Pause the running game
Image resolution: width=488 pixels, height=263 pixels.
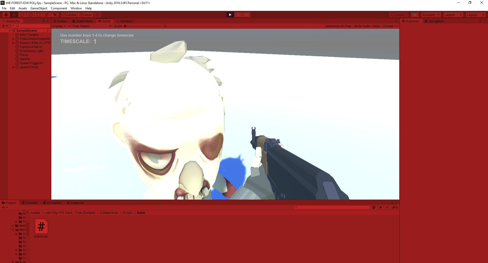tap(238, 15)
